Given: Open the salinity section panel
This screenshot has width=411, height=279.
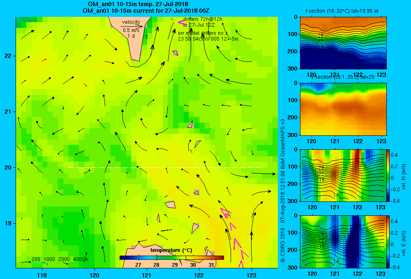Looking at the screenshot, I should click(343, 109).
